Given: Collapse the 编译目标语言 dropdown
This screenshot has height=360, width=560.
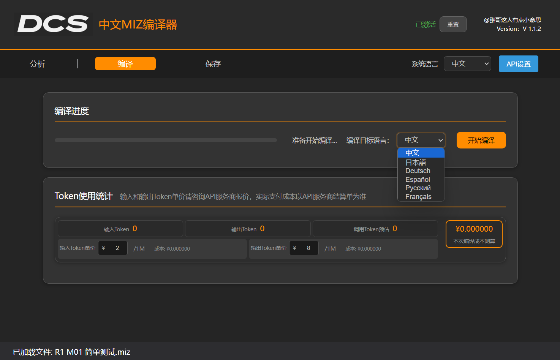Looking at the screenshot, I should pyautogui.click(x=421, y=140).
